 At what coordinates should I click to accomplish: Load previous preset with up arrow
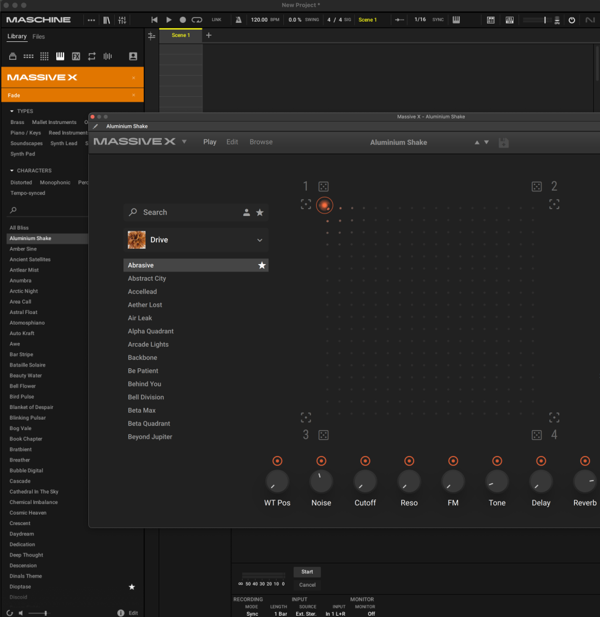pos(477,143)
